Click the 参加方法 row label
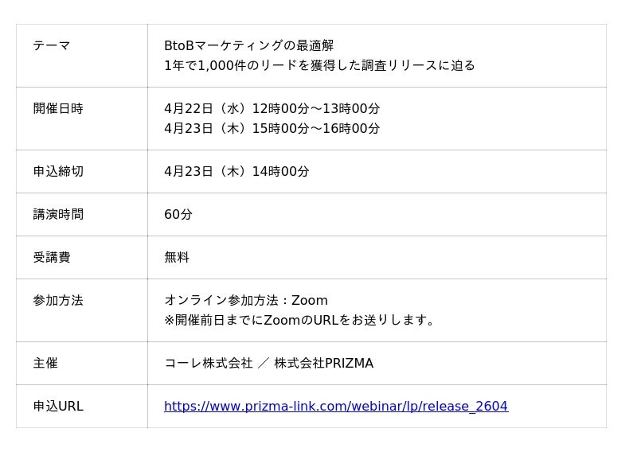The height and width of the screenshot is (452, 637). pos(58,301)
